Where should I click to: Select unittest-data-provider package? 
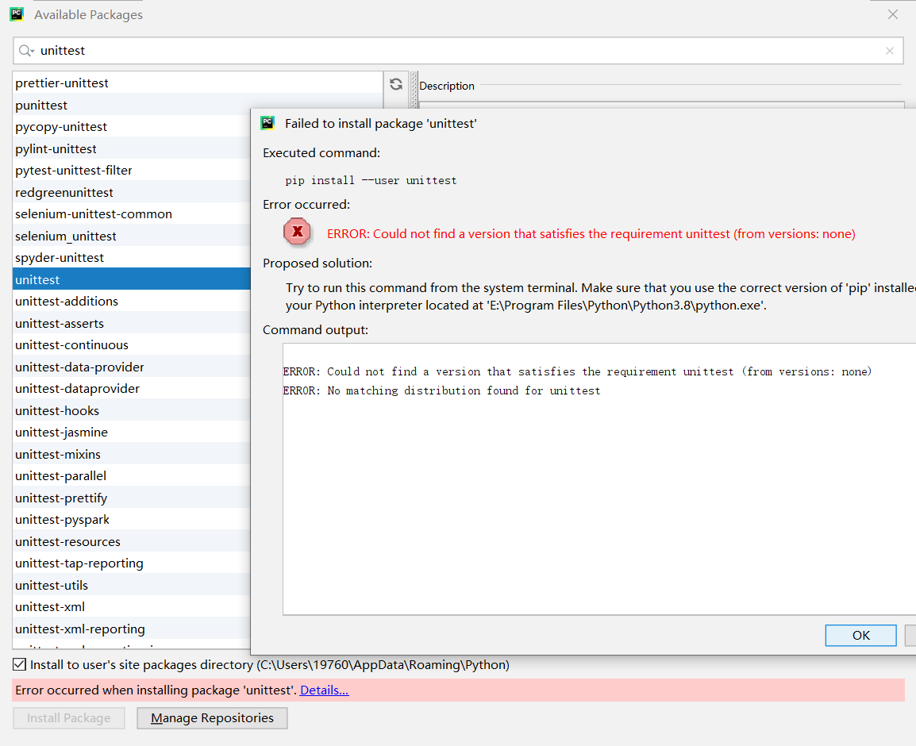pyautogui.click(x=132, y=367)
